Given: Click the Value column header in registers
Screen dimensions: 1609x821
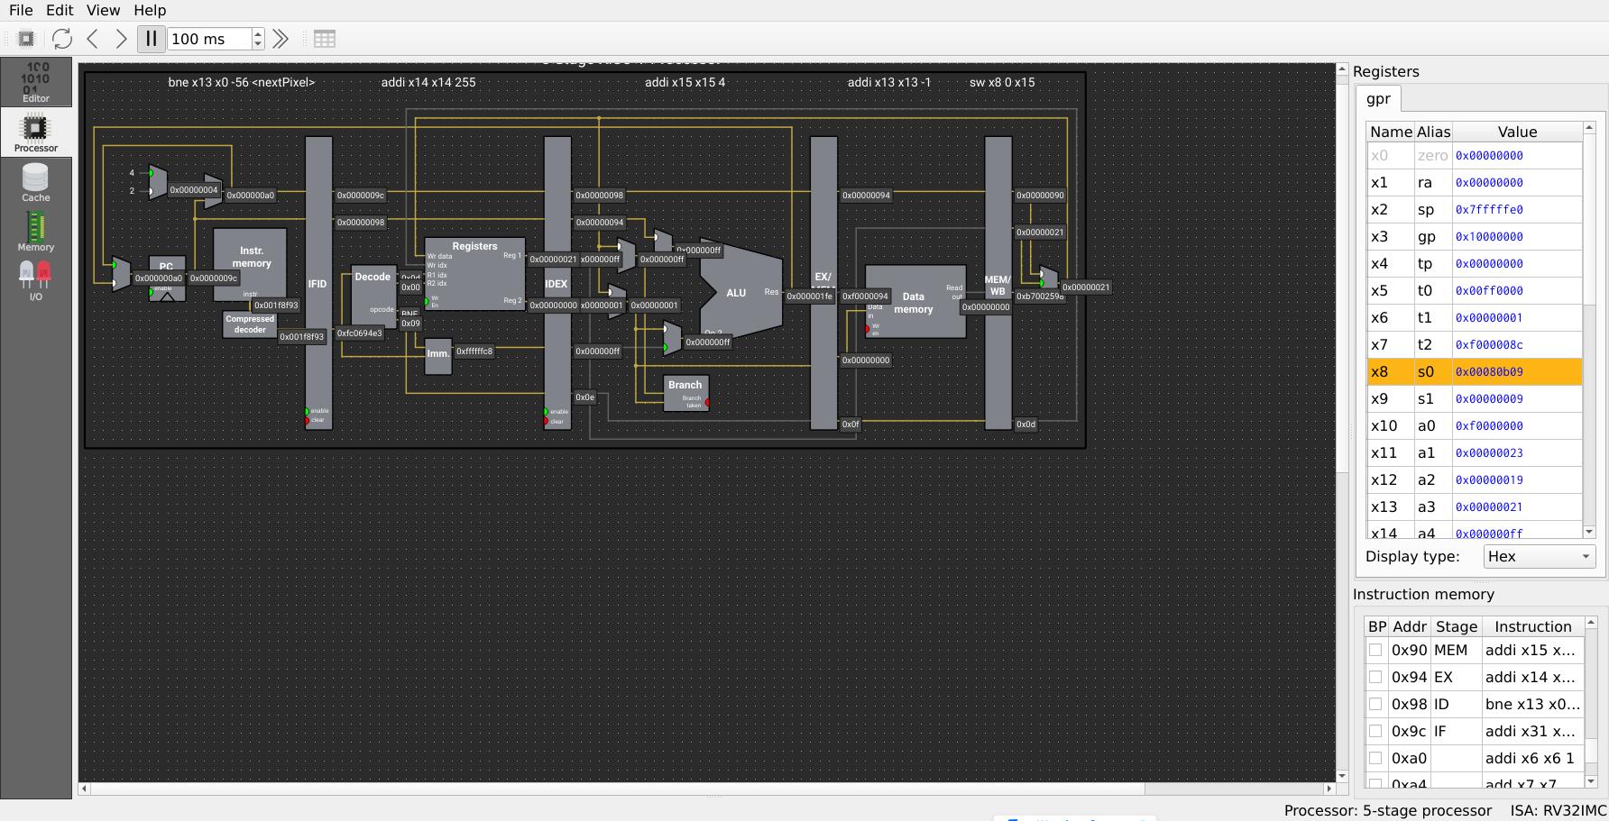Looking at the screenshot, I should click(x=1517, y=132).
